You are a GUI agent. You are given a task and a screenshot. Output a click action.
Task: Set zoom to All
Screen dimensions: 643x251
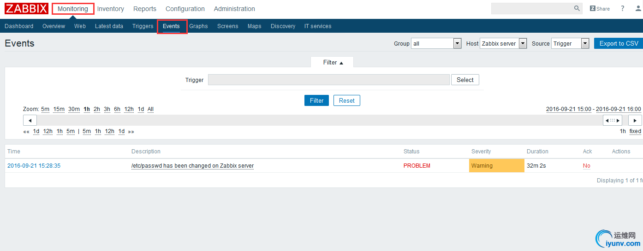point(150,109)
